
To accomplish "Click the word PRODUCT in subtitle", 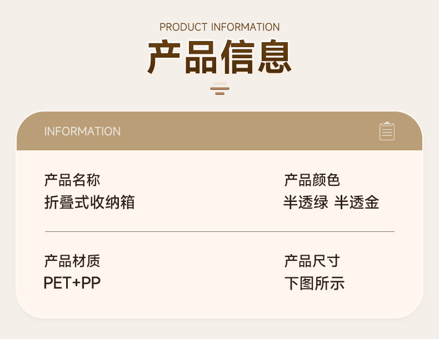I will (x=183, y=27).
